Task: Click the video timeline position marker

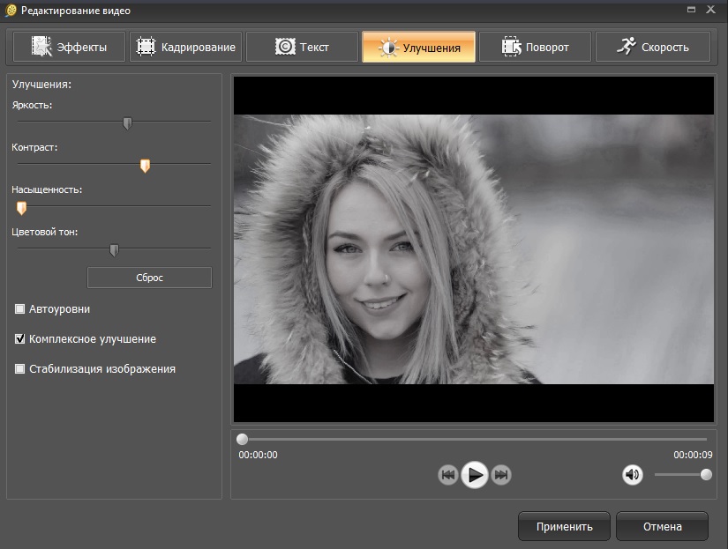Action: [x=243, y=439]
